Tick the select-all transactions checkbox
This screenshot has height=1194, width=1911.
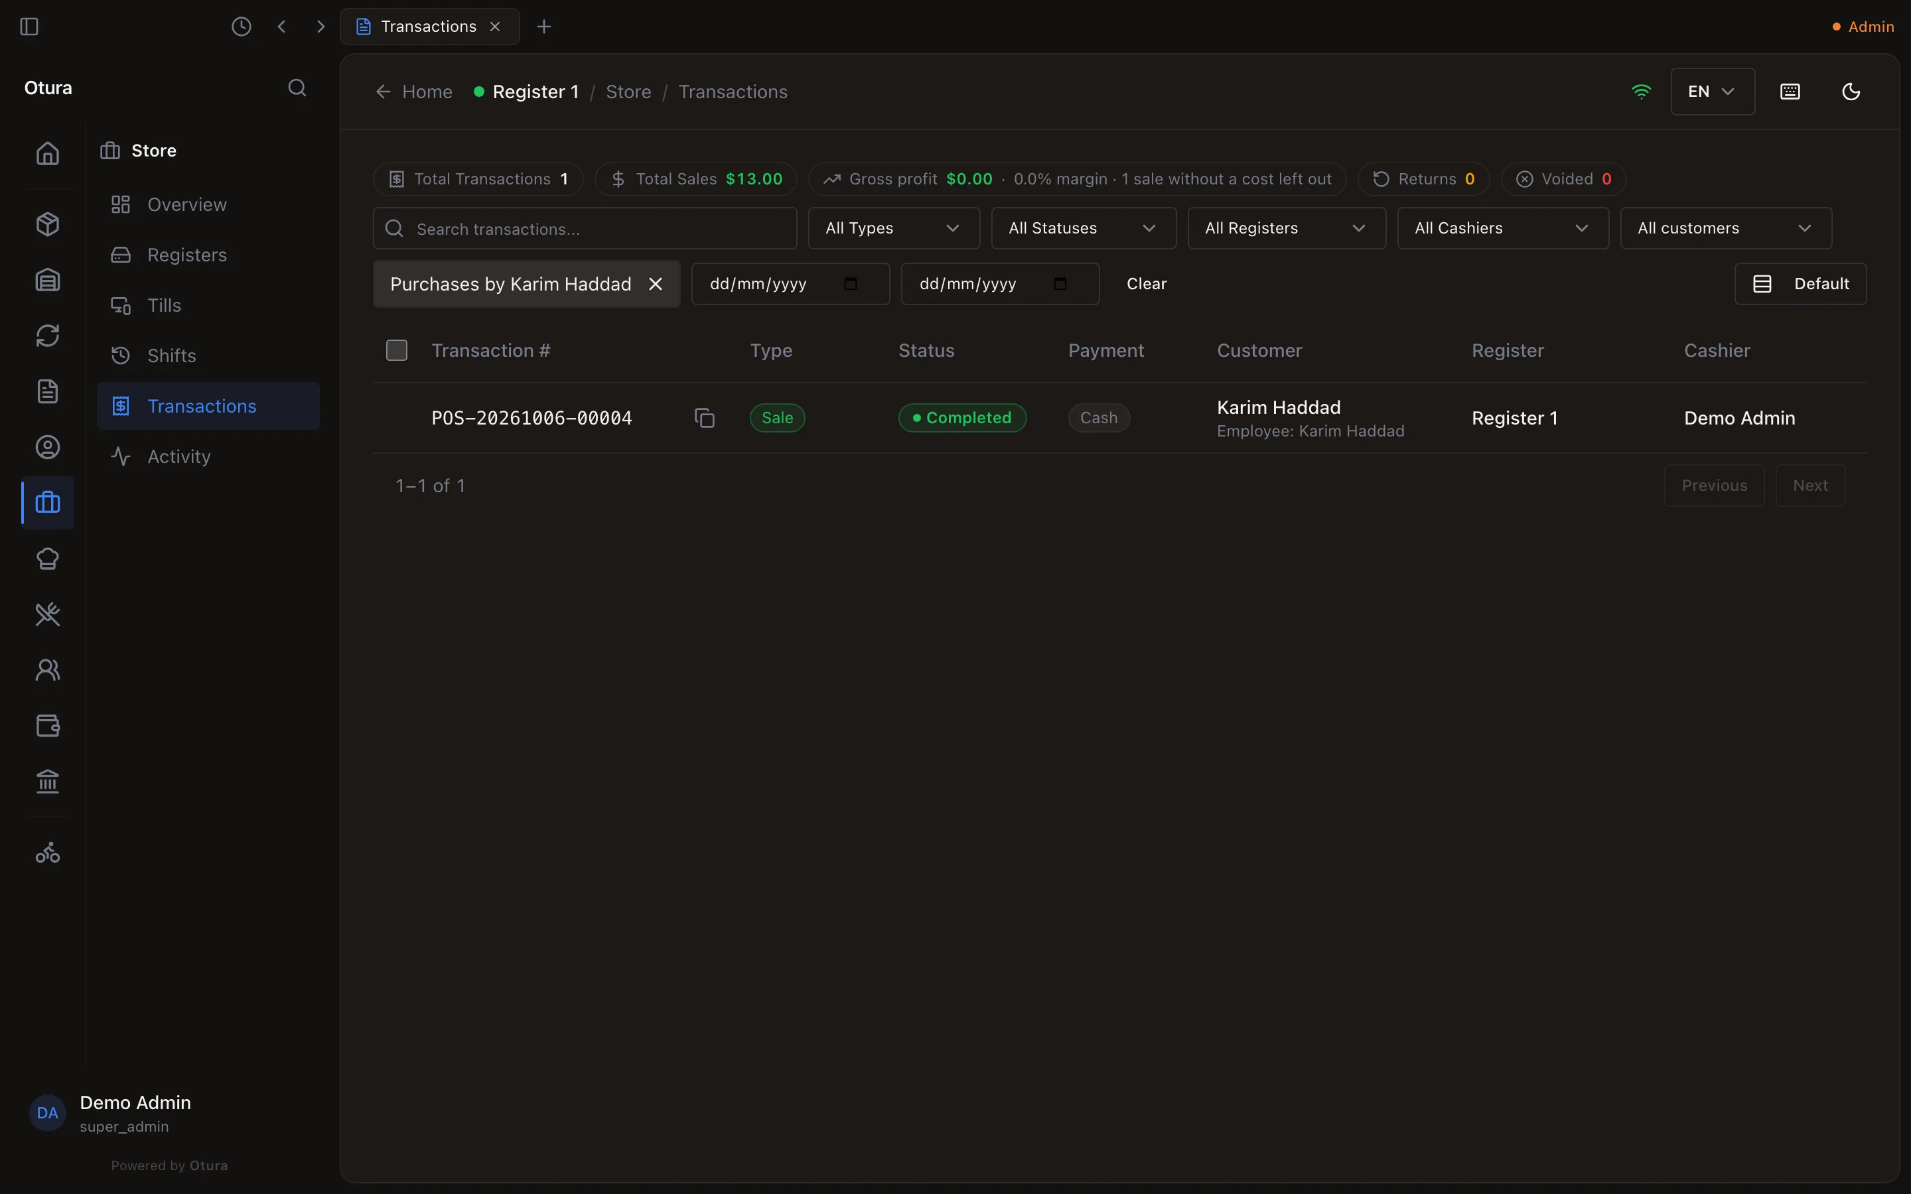click(x=396, y=351)
